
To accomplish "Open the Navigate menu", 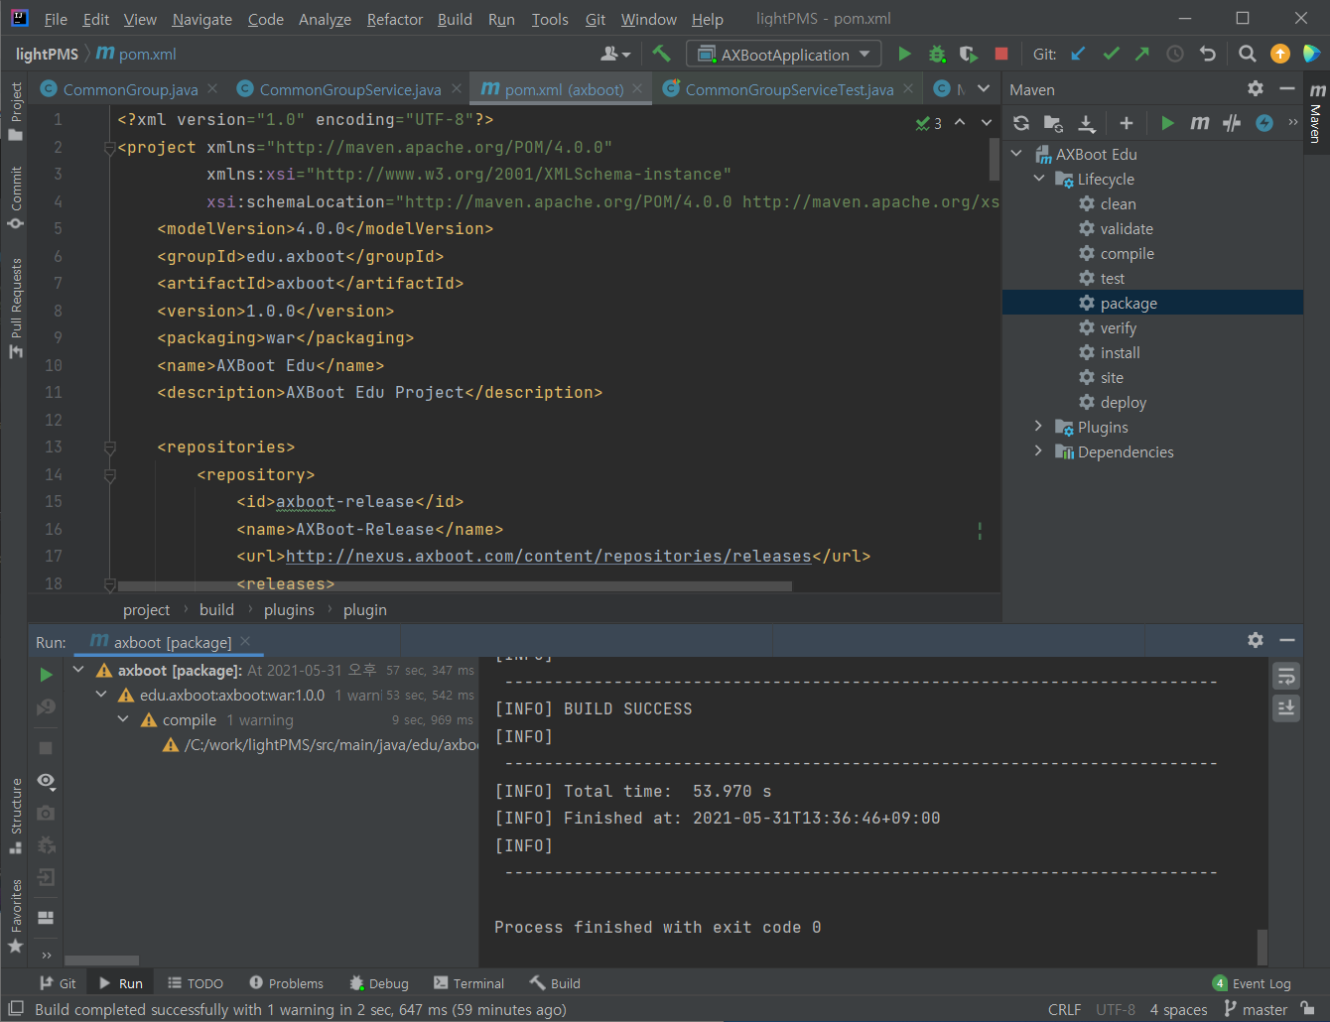I will click(x=201, y=19).
